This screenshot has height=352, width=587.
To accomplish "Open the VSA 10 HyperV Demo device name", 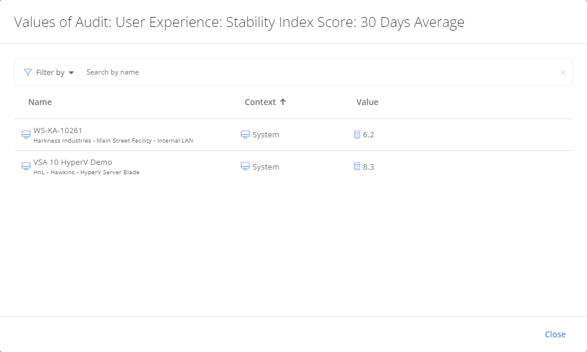I will (73, 163).
